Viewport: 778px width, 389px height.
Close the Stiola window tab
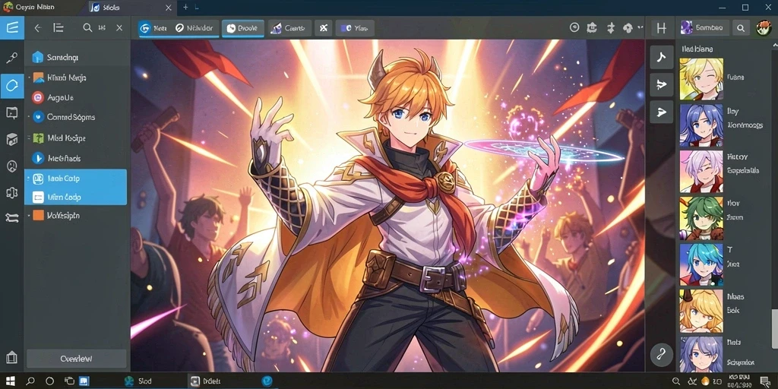point(168,8)
